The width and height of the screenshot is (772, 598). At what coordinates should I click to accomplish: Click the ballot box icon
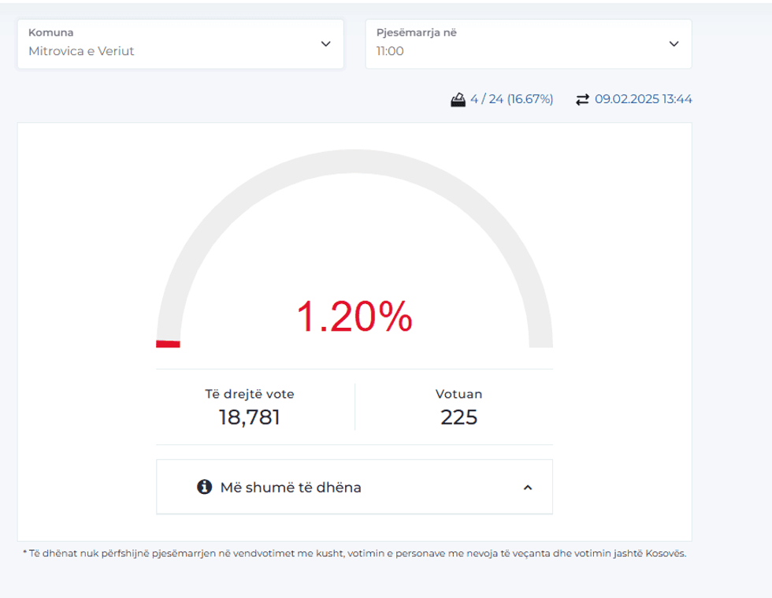(x=458, y=99)
